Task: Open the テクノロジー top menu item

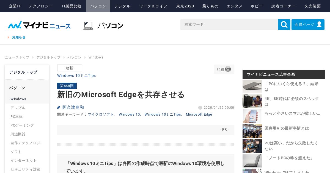Action: 41,6
